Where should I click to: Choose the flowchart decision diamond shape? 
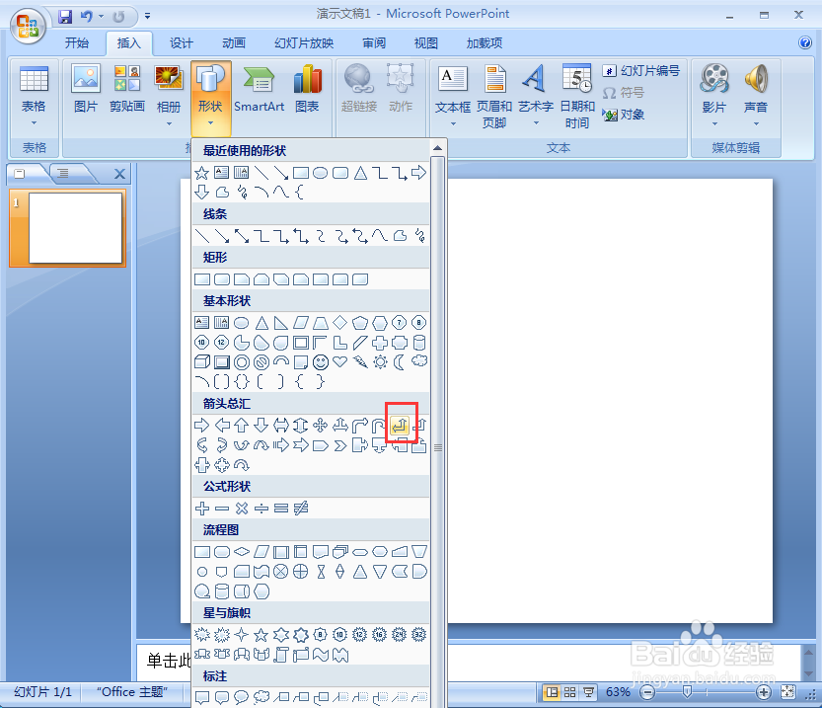[242, 552]
